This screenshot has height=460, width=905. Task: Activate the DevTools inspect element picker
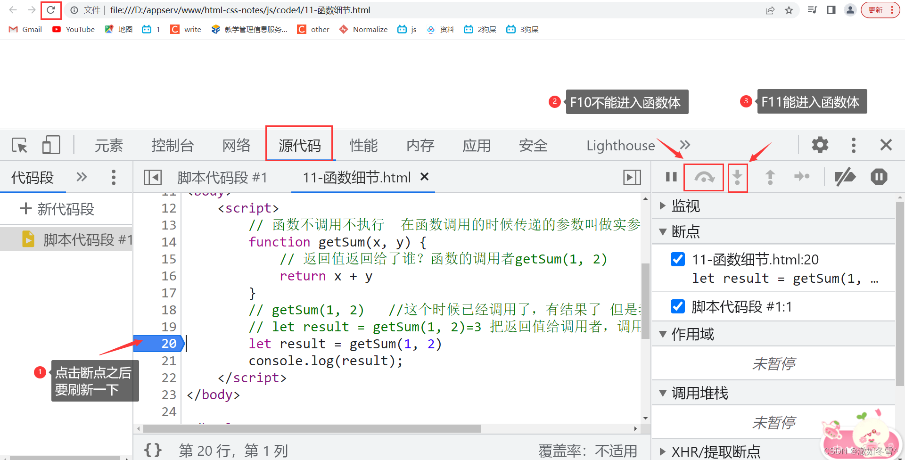click(20, 145)
